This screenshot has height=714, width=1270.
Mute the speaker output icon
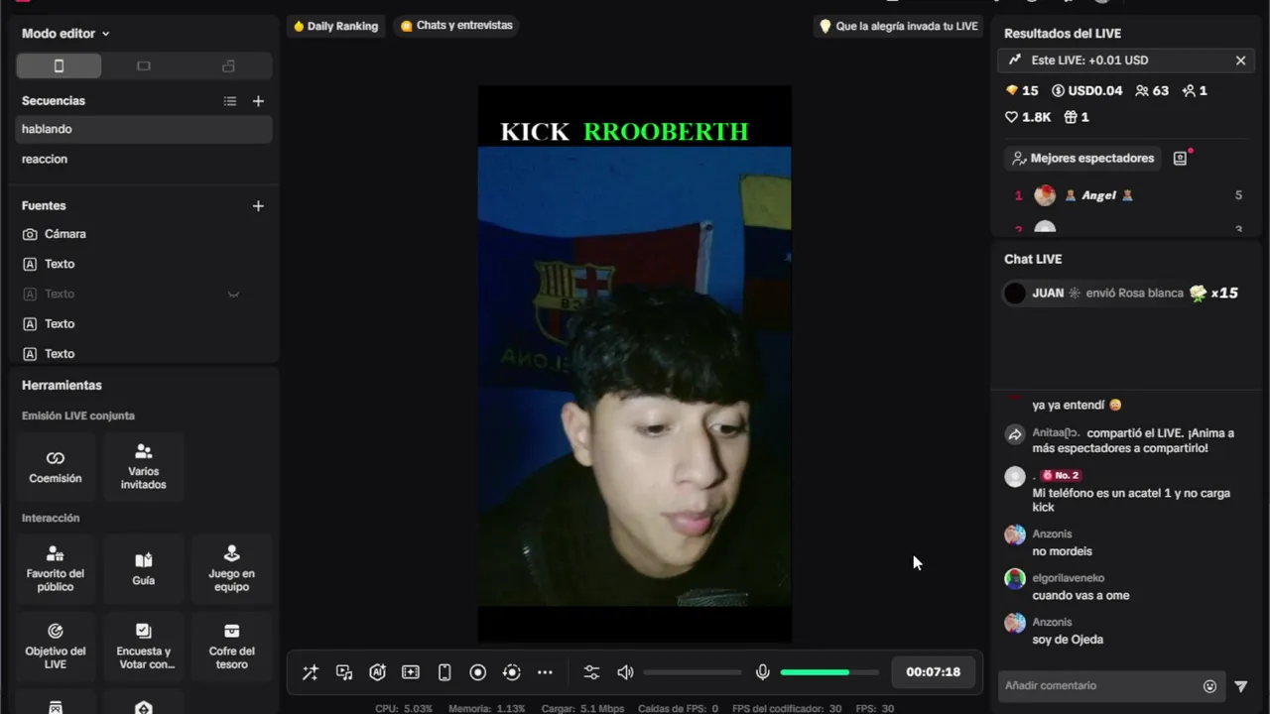tap(625, 672)
